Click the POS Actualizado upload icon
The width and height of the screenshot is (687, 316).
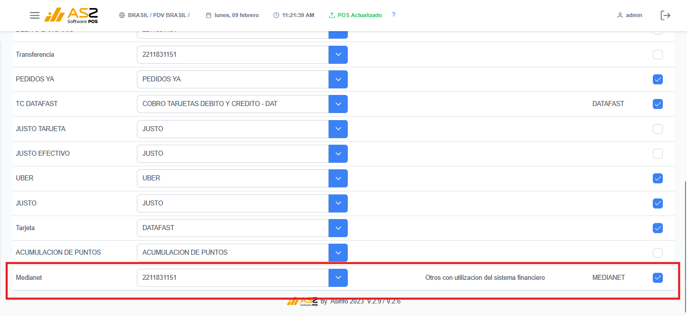(x=332, y=16)
